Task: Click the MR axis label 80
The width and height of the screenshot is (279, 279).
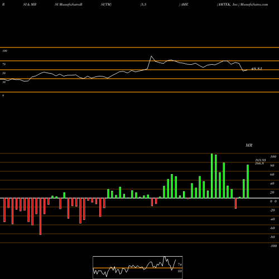Action: [272, 166]
